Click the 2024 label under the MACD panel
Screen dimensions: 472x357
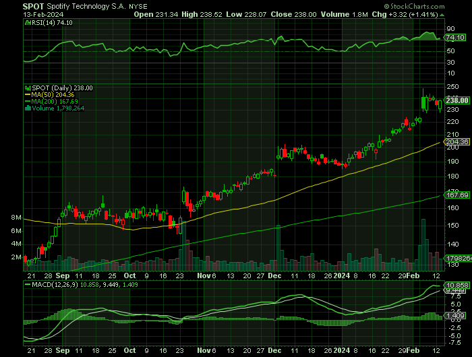click(x=342, y=350)
